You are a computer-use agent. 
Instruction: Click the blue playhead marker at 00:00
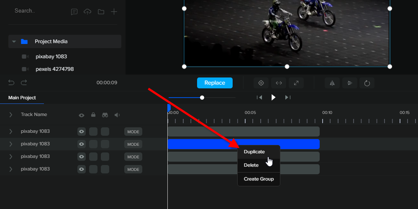pos(169,108)
